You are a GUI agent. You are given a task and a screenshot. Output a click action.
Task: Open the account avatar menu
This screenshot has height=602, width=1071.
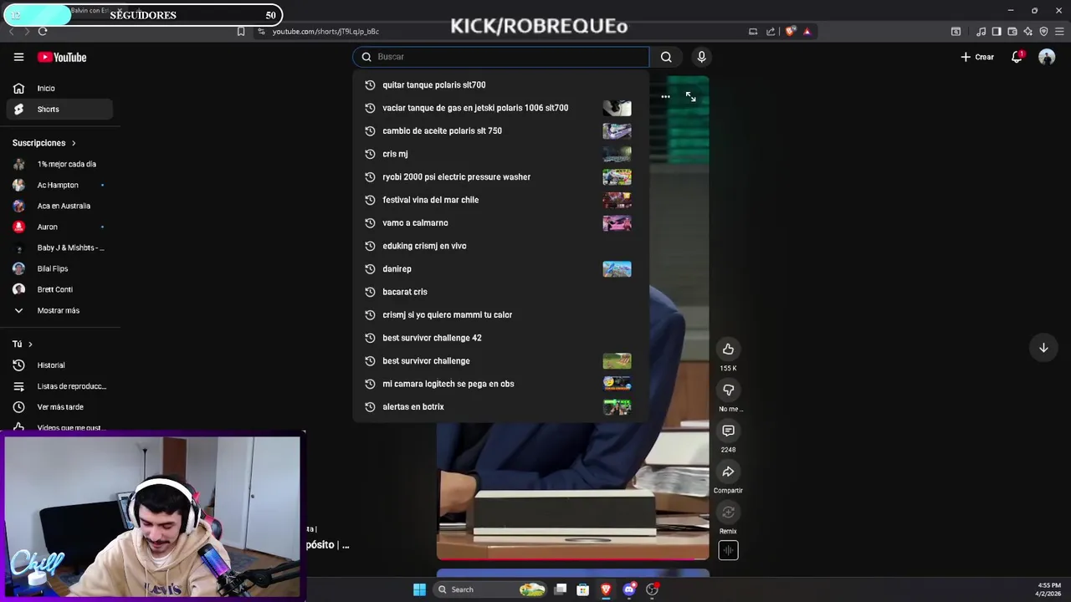point(1047,57)
